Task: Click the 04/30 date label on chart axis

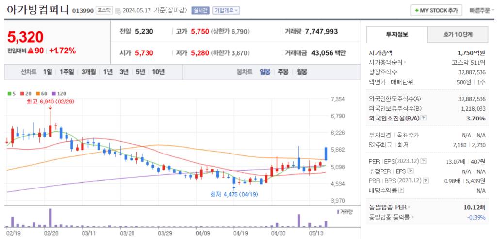Action: click(278, 233)
